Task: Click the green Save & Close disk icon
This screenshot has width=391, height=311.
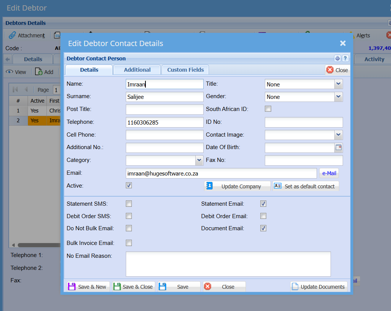Action: 117,286
